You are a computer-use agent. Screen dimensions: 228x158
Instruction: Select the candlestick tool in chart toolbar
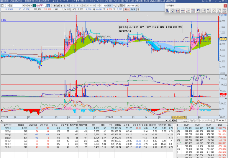click(x=178, y=11)
